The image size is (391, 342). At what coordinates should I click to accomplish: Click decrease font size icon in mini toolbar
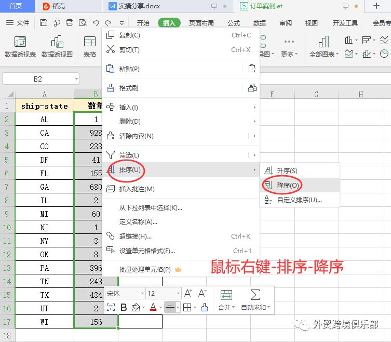pos(202,293)
